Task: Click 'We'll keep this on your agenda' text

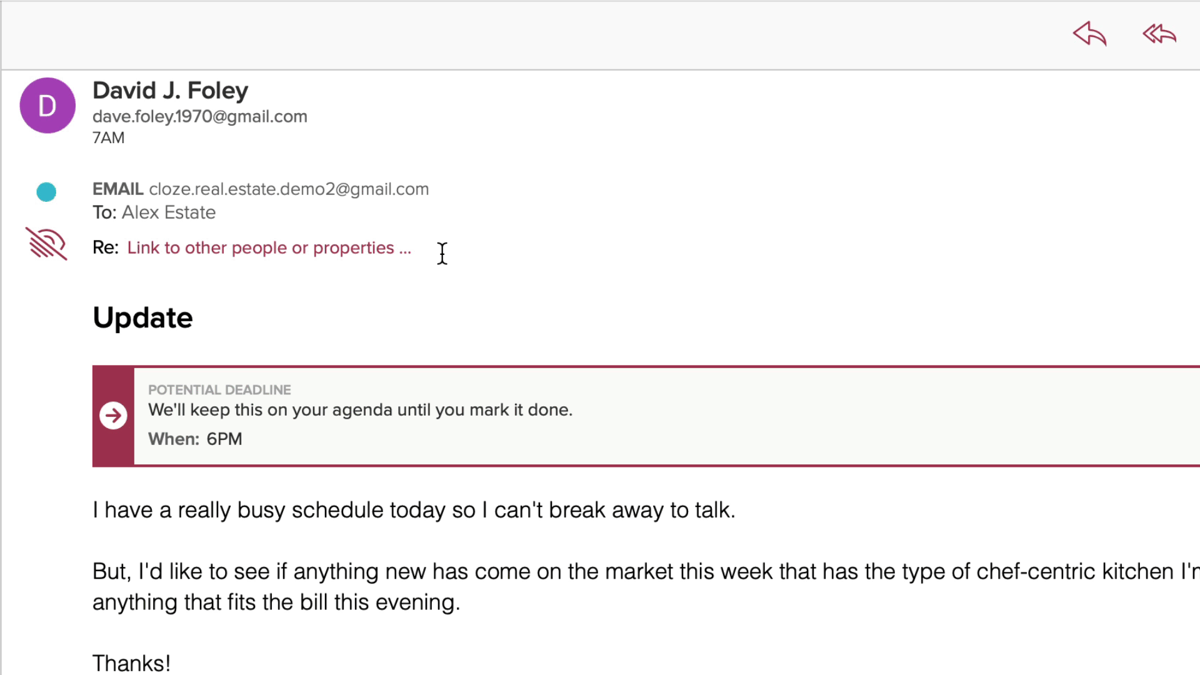Action: click(x=360, y=410)
